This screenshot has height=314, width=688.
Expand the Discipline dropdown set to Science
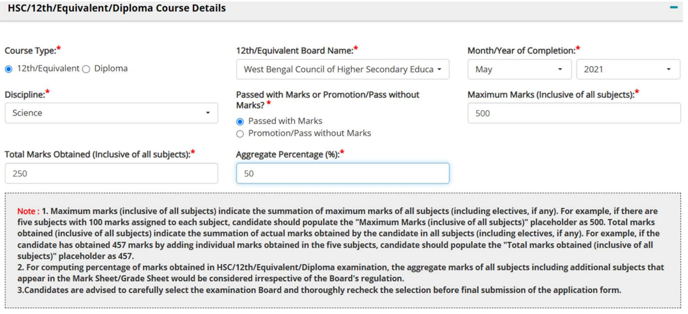[x=111, y=113]
